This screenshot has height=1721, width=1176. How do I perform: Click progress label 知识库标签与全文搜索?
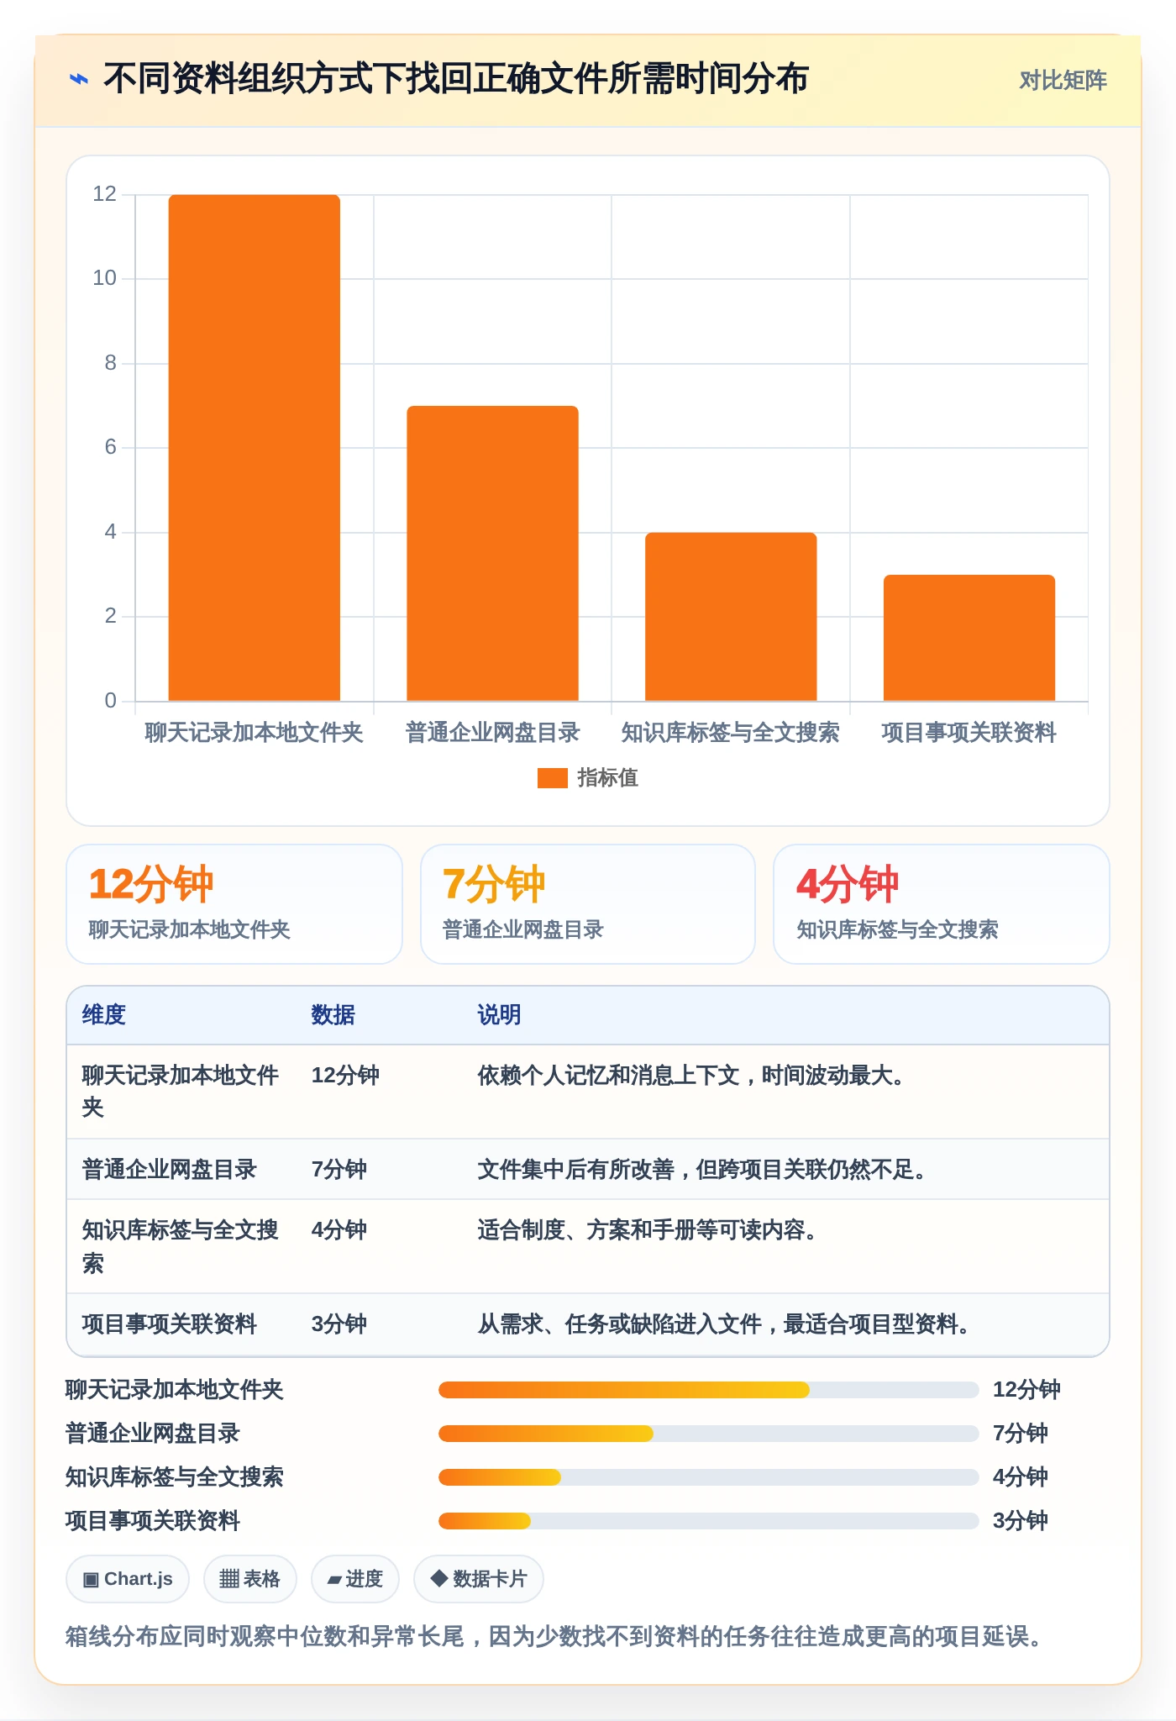pyautogui.click(x=175, y=1477)
